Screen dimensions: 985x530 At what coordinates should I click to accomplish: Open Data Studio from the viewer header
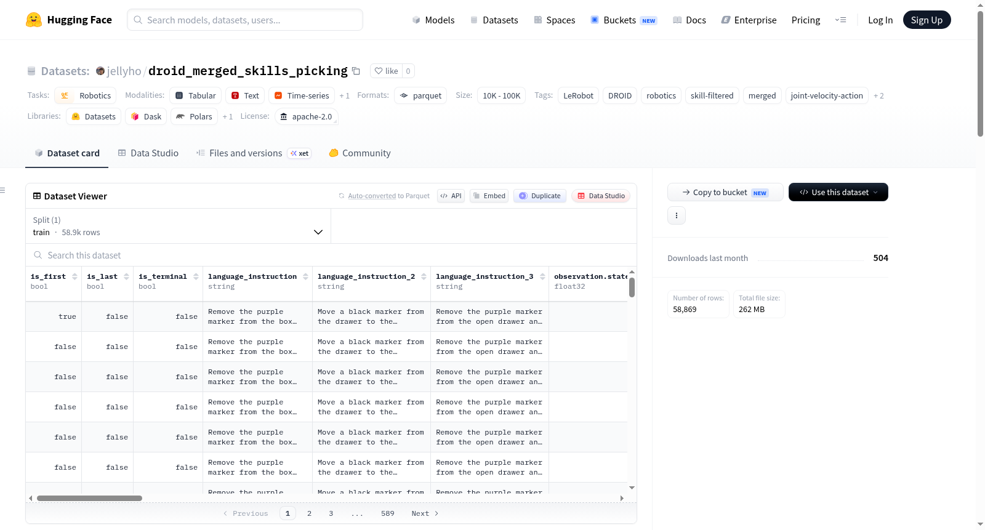[601, 196]
